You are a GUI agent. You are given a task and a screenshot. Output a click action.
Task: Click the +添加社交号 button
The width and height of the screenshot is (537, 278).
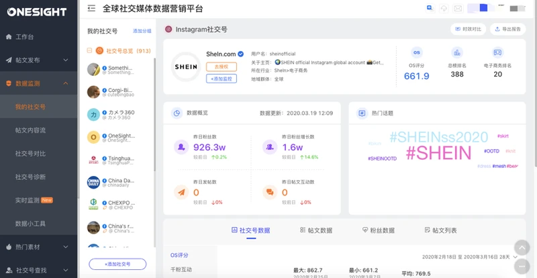pyautogui.click(x=117, y=265)
